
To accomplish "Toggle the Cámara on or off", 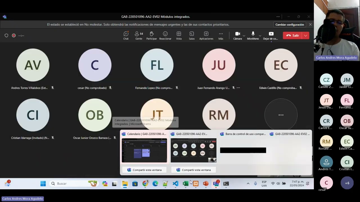I will point(238,36).
